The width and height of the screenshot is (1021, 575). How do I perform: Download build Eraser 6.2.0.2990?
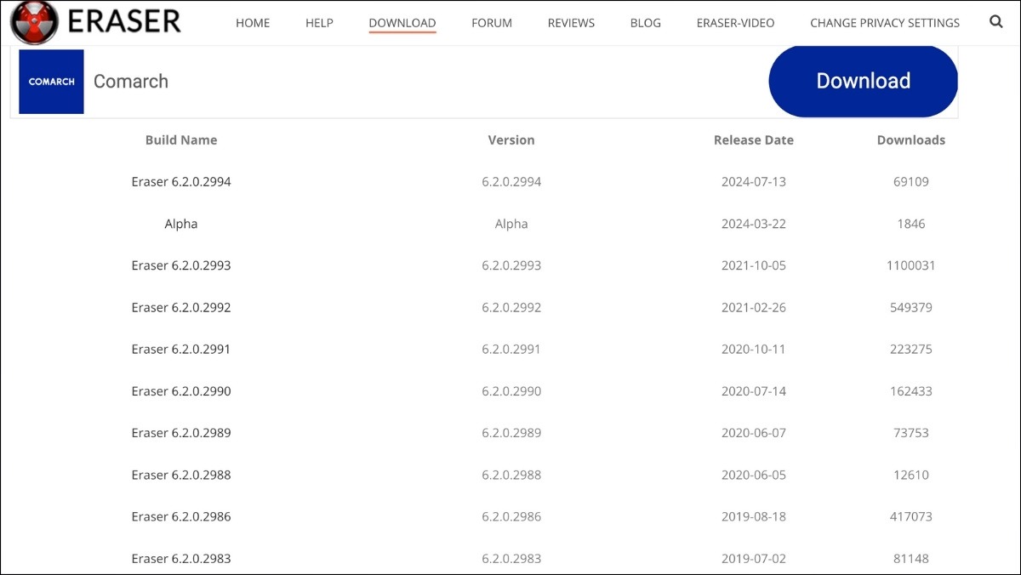tap(181, 391)
